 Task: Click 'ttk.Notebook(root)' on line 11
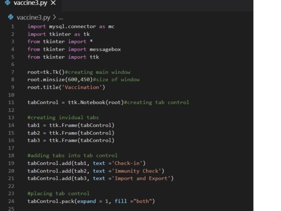96,102
